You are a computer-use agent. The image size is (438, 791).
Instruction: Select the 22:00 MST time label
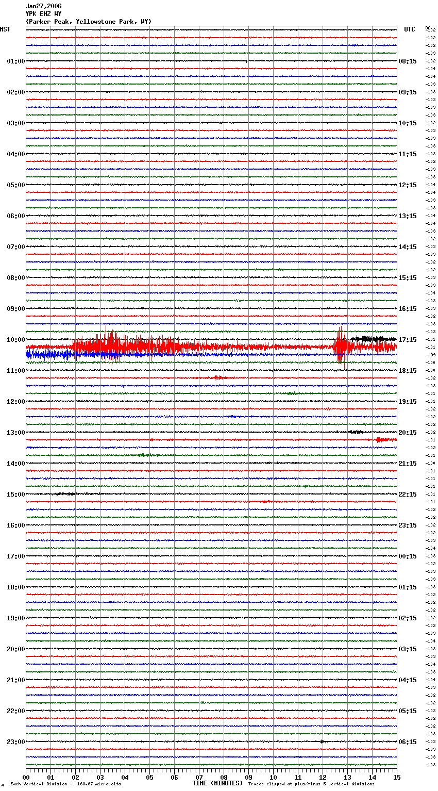(16, 711)
